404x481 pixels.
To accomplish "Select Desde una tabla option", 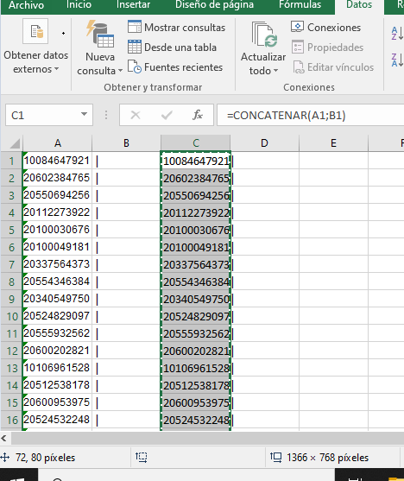I will (172, 47).
